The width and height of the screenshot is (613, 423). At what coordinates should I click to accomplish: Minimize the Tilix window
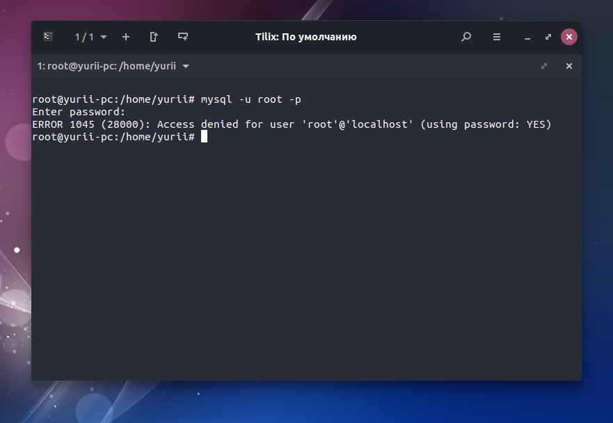527,38
